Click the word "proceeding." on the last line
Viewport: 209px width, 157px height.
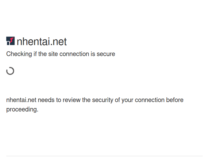[22, 109]
